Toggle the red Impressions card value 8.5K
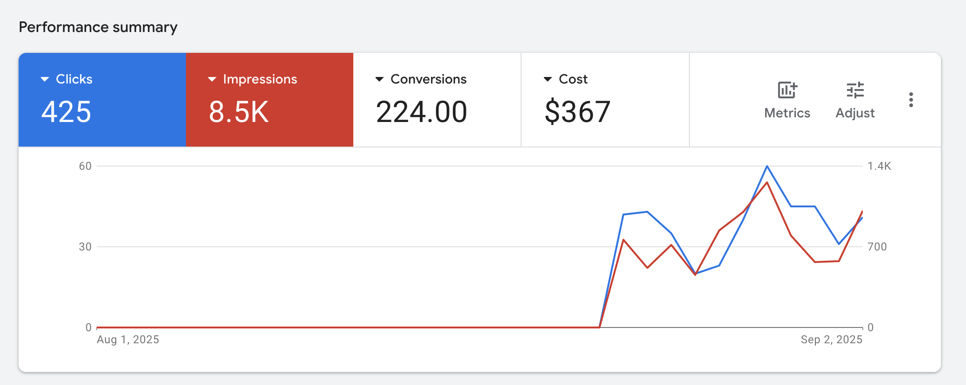The image size is (966, 385). [x=238, y=112]
